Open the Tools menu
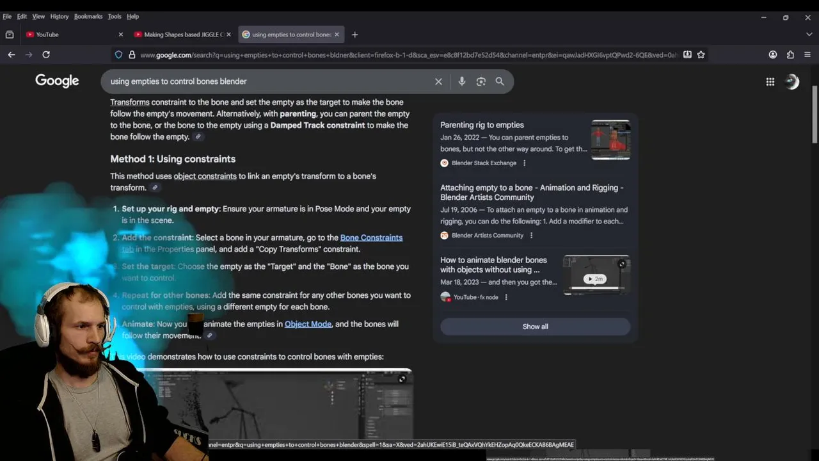The height and width of the screenshot is (461, 819). [x=115, y=17]
